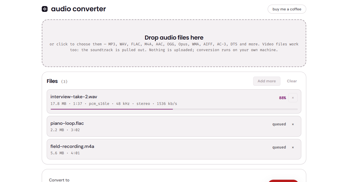
Task: Click the Files heading
Action: 52,81
